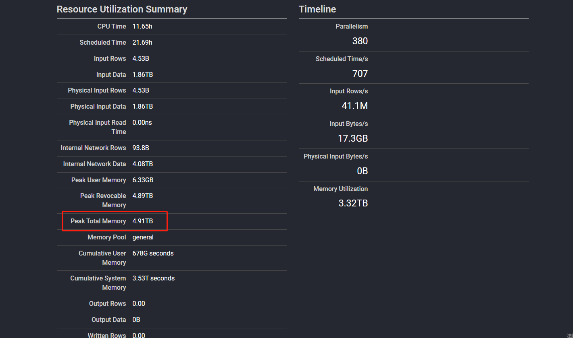Viewport: 573px width, 338px height.
Task: Click the Output Rows label
Action: click(108, 303)
